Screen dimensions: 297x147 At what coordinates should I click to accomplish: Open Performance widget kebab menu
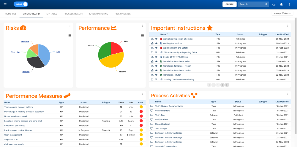(x=143, y=26)
